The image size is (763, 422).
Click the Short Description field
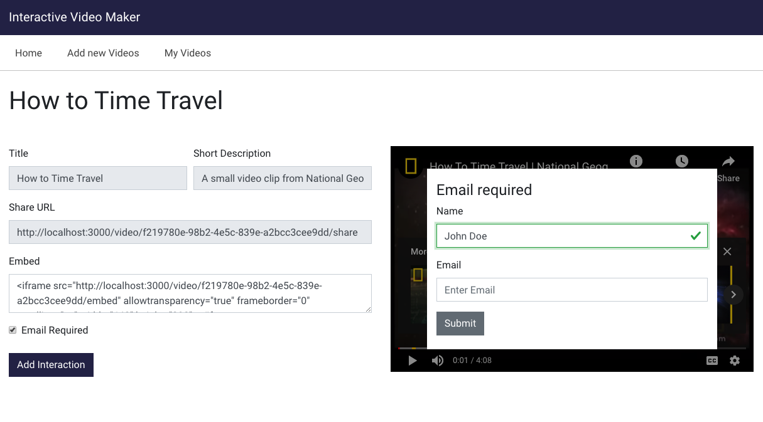[283, 178]
